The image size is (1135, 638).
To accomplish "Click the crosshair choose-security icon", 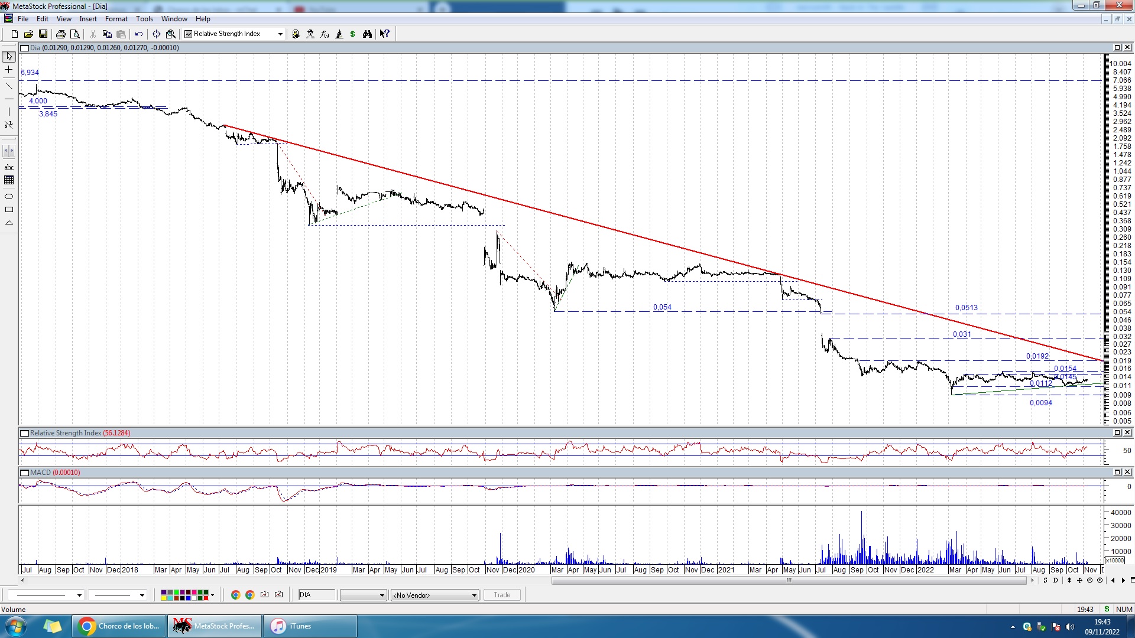I will click(x=156, y=34).
